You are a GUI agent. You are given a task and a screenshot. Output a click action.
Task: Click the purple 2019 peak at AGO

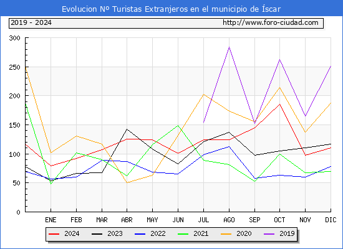229,47
